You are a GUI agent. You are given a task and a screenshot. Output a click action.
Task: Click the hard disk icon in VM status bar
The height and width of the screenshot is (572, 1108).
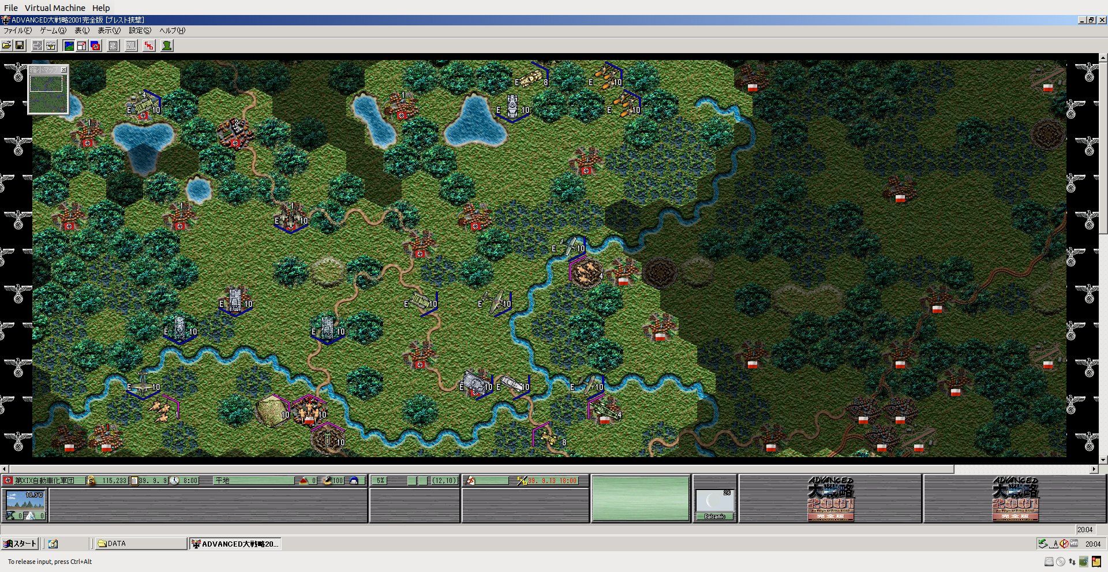point(1049,562)
